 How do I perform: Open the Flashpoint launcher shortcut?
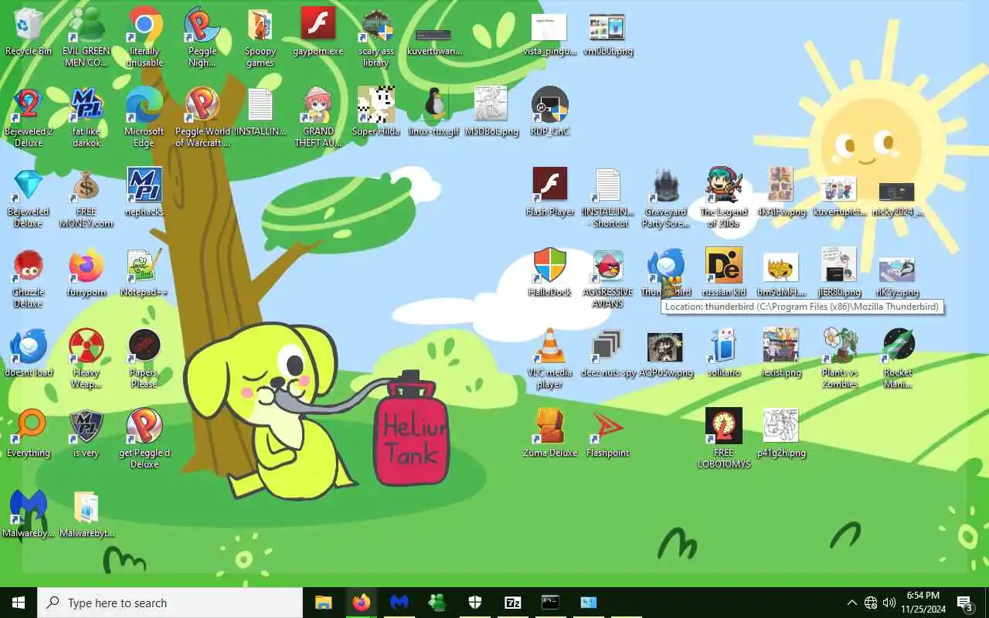(x=607, y=434)
